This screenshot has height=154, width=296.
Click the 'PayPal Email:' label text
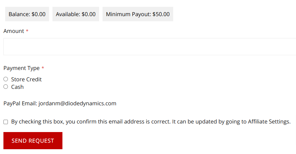(x=20, y=103)
